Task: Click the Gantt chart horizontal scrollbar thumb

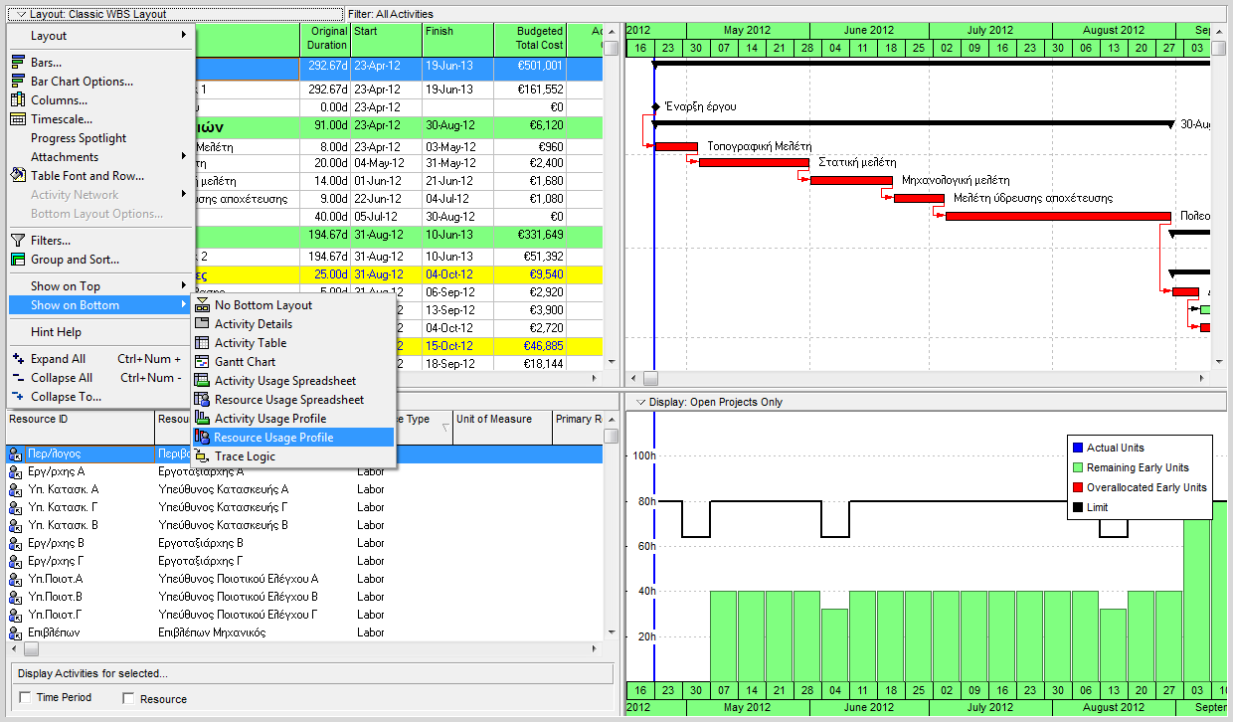Action: pyautogui.click(x=650, y=378)
